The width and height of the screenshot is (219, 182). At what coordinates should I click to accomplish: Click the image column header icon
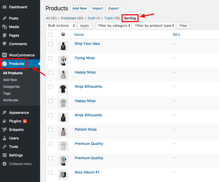tap(63, 35)
